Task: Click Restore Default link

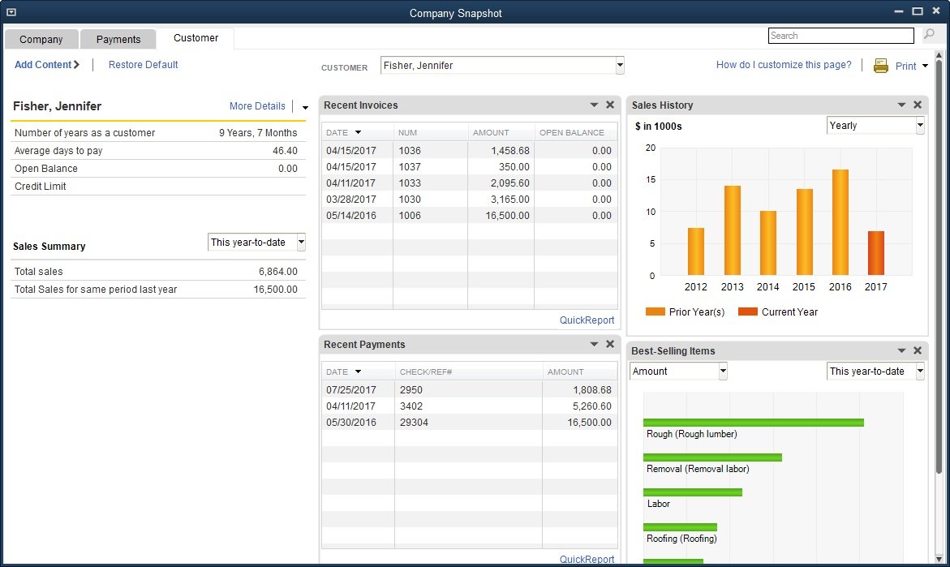Action: [144, 65]
